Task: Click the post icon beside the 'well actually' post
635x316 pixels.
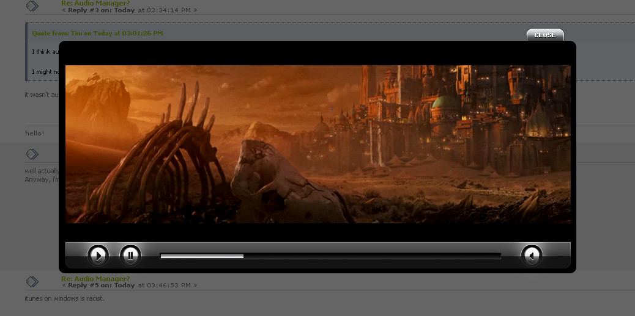Action: [x=32, y=154]
